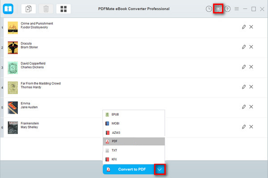
Task: Click the trash delete icon in toolbar
Action: pos(46,9)
